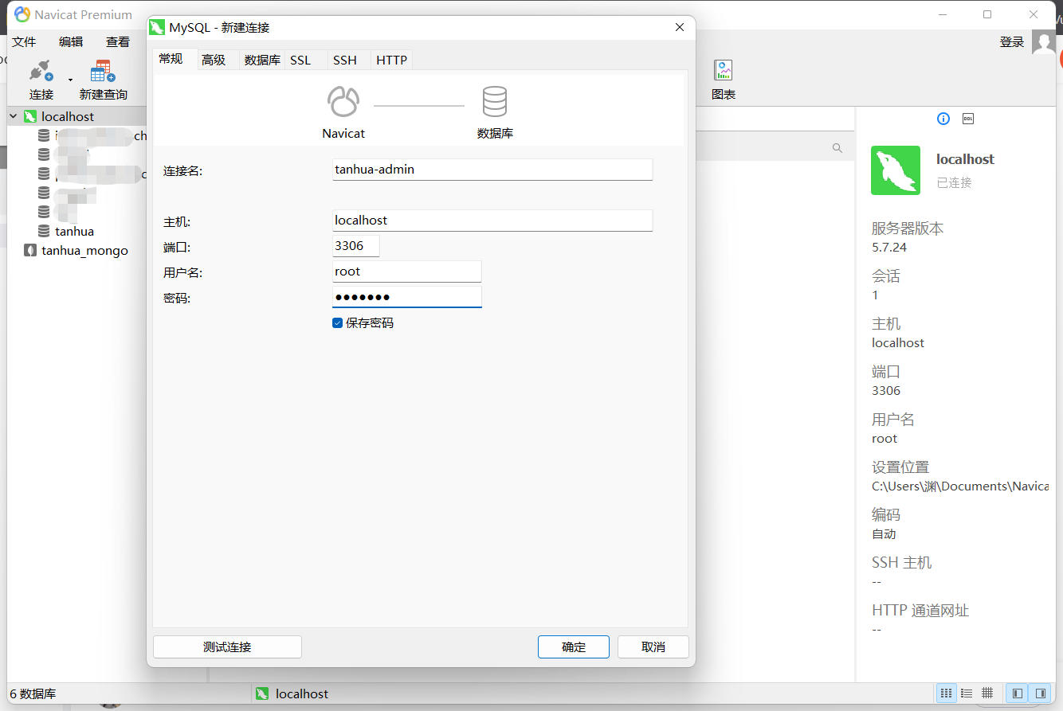Go to the HTTP tab
The width and height of the screenshot is (1063, 711).
pyautogui.click(x=391, y=60)
